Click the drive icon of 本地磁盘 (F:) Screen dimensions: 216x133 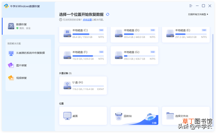click(67, 55)
